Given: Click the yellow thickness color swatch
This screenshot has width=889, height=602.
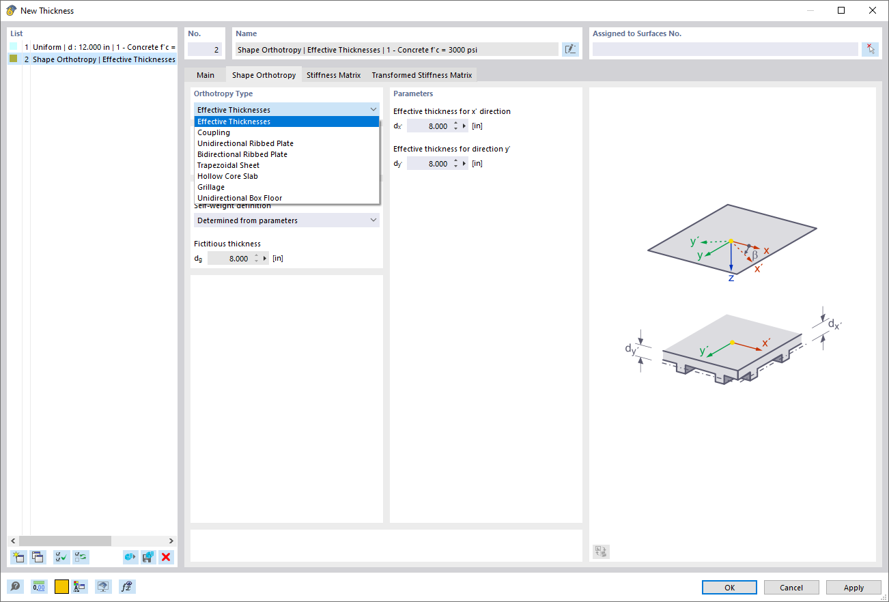Looking at the screenshot, I should [x=61, y=586].
